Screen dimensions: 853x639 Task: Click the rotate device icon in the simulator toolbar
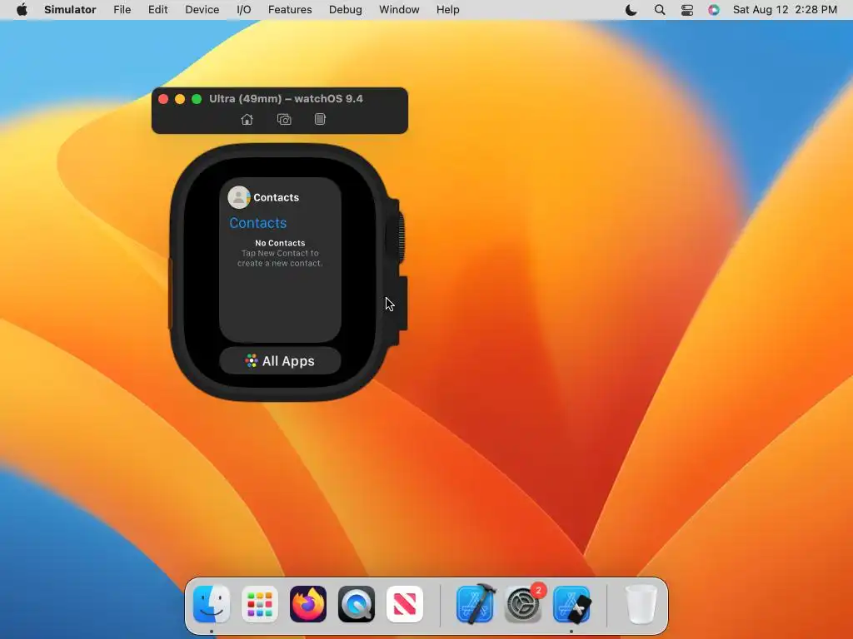point(320,119)
